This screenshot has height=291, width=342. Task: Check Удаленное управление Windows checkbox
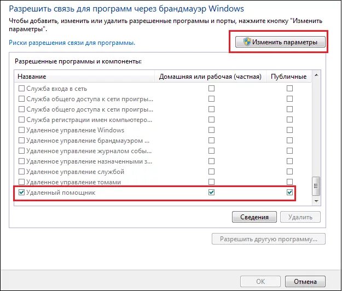click(x=21, y=130)
